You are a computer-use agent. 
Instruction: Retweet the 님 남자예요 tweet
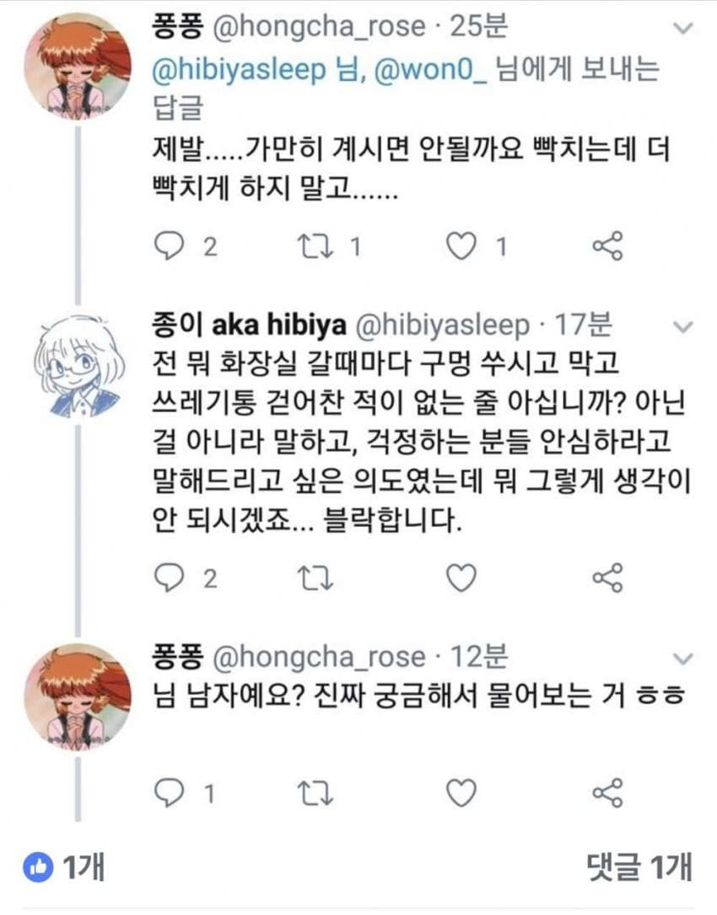(x=315, y=793)
